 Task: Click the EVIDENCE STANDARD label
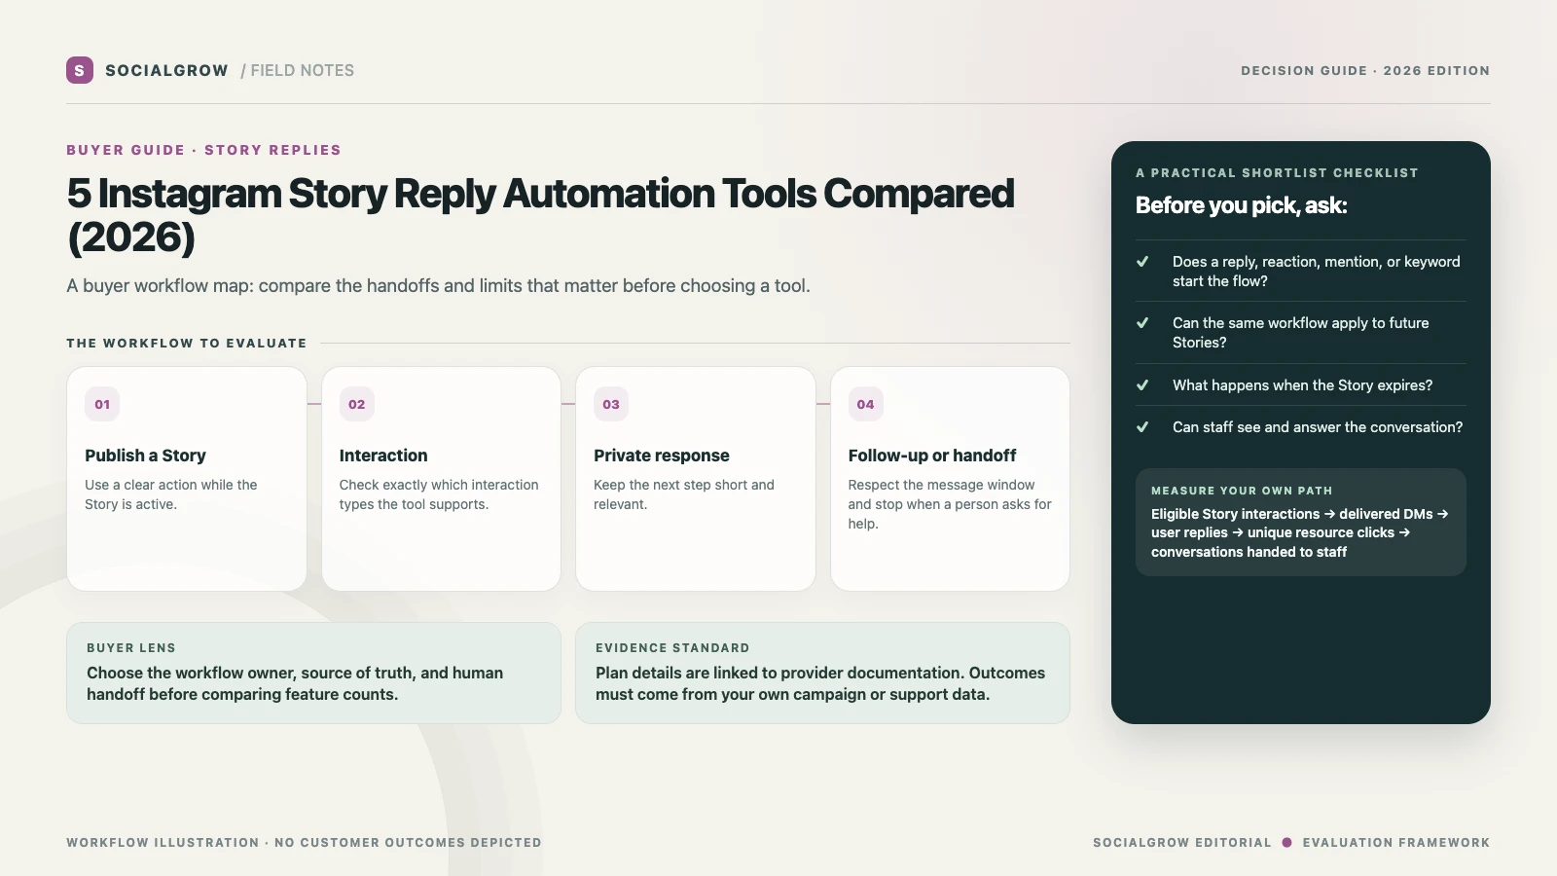[x=672, y=648]
